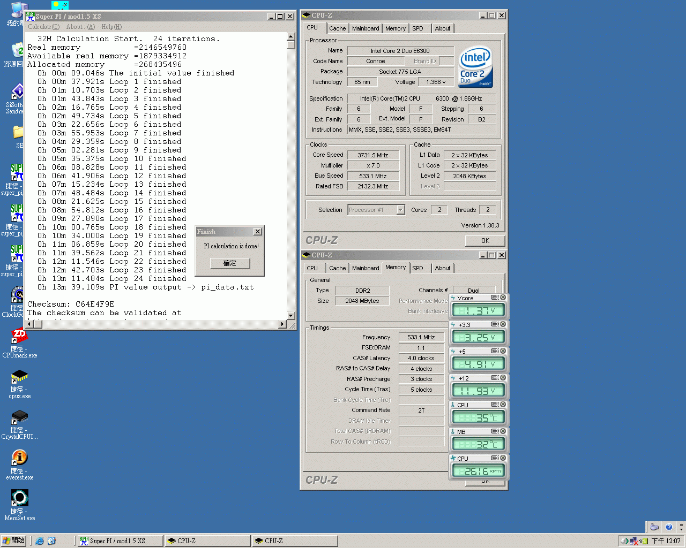Open settings of the +12 gadget

(x=495, y=378)
